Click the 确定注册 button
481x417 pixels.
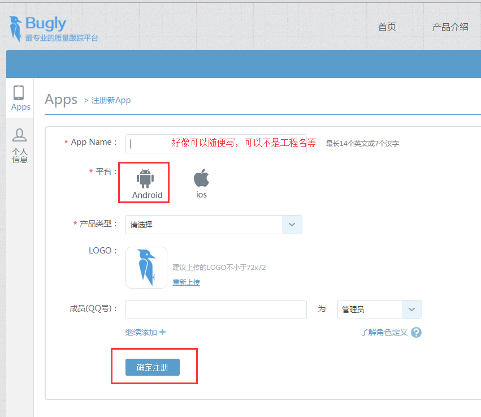click(153, 367)
